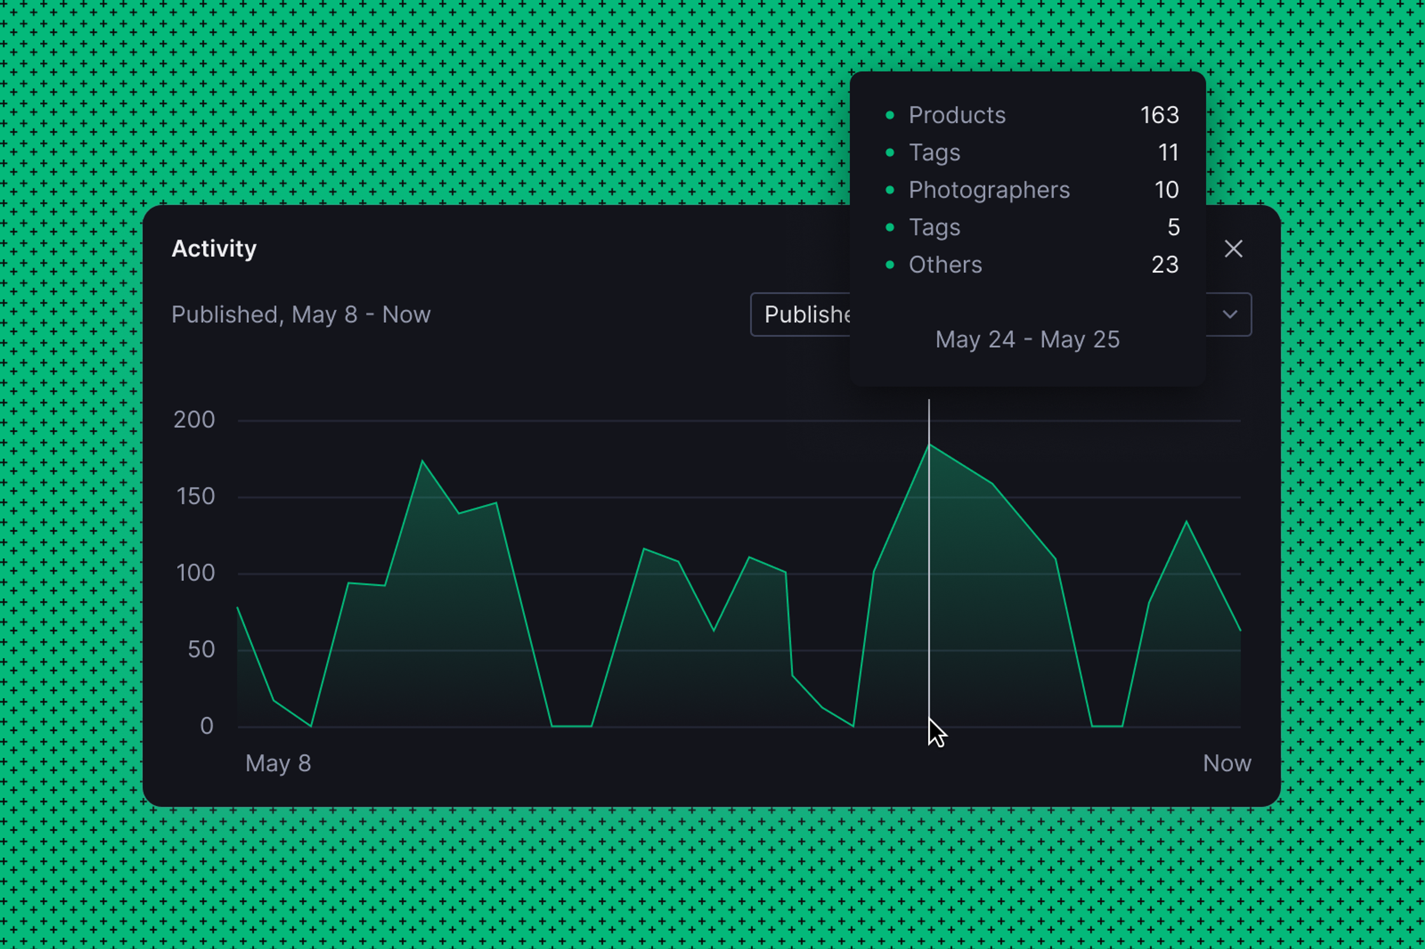The image size is (1425, 949).
Task: Click the chart peak under hover line
Action: [x=929, y=445]
